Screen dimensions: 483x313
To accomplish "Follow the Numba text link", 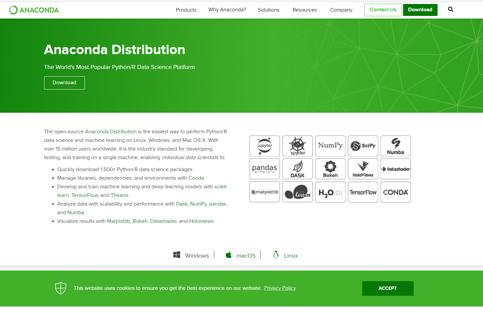I will [76, 213].
